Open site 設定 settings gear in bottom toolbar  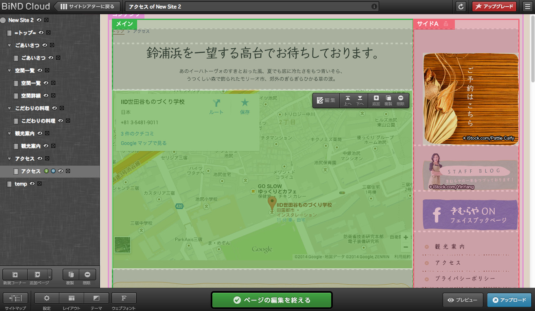(x=46, y=298)
